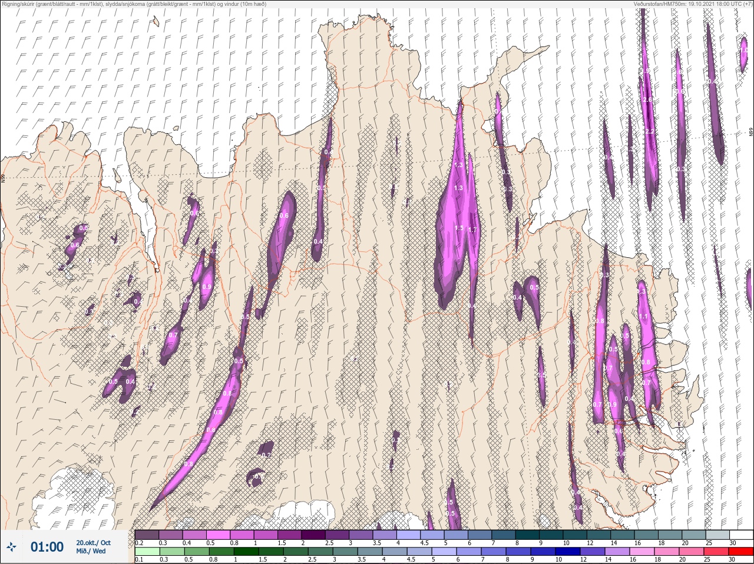Select the lavender swatch labeled 4 in top legend row
The image size is (754, 564).
click(409, 535)
